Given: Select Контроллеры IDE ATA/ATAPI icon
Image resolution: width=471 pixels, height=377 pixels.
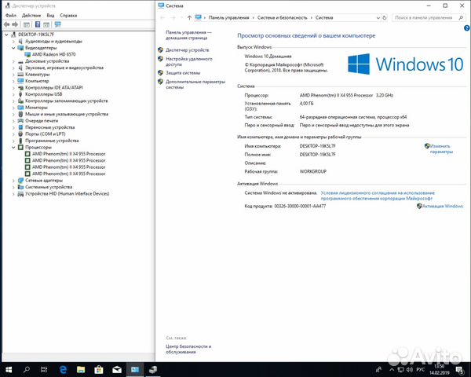Looking at the screenshot, I should pos(20,87).
